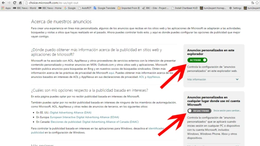Open the Google bookmark
The height and width of the screenshot is (146, 260).
[69, 8]
